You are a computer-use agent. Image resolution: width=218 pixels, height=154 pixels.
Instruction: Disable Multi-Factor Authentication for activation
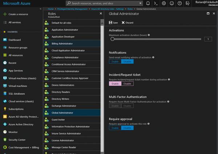click(x=128, y=106)
